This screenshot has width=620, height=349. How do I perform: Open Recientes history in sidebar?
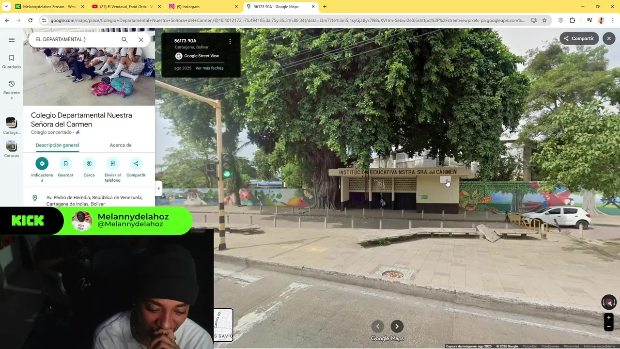(x=12, y=90)
